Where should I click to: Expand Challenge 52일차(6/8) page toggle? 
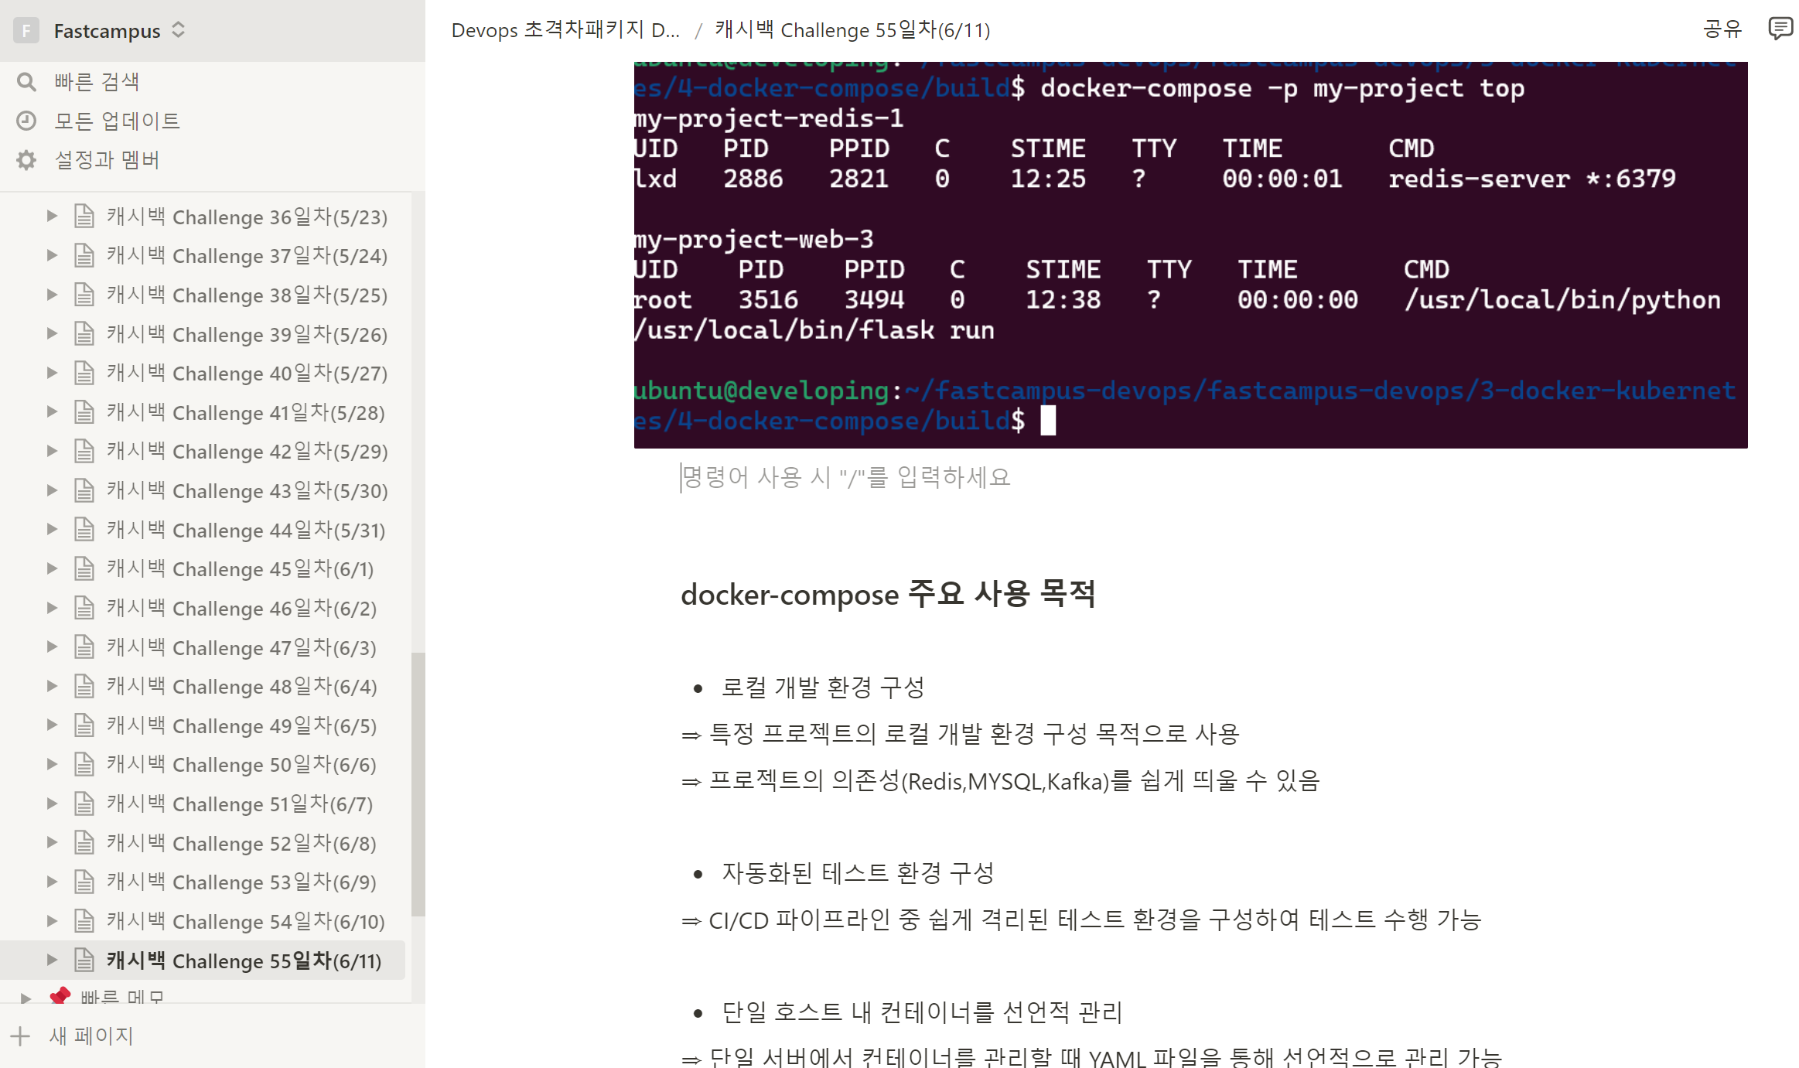point(52,843)
